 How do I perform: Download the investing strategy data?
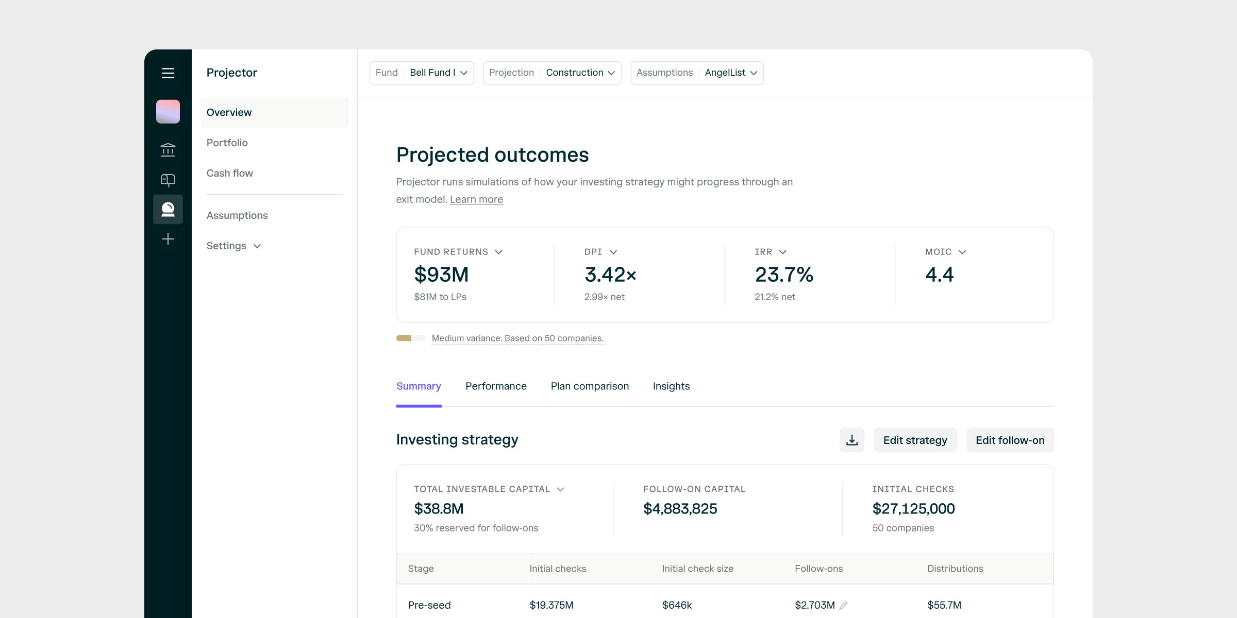[852, 440]
